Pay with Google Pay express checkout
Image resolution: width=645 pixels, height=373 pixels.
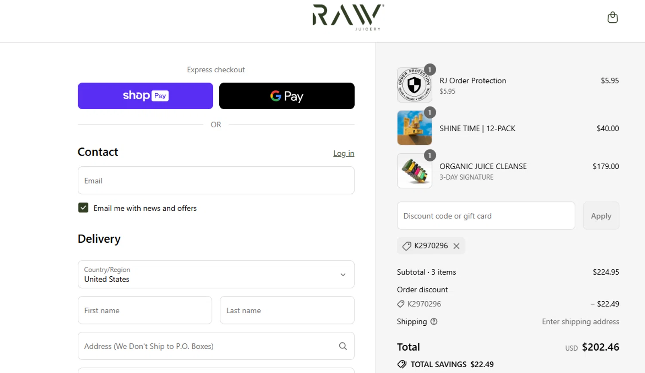(287, 96)
